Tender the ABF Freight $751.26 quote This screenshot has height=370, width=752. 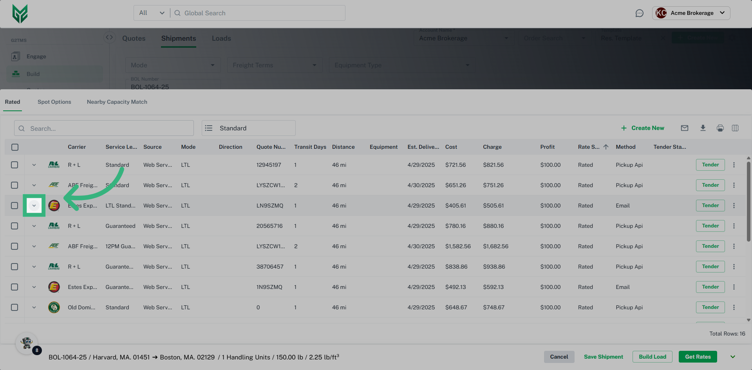coord(710,185)
